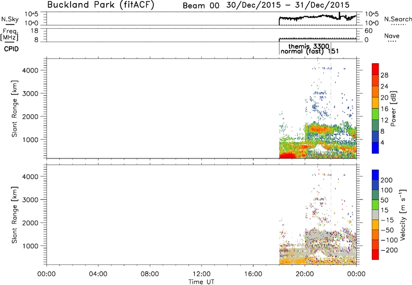Click the power colorbar value 16
This screenshot has width=412, height=285.
tap(384, 109)
